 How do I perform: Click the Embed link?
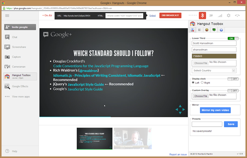pyautogui.click(x=152, y=15)
